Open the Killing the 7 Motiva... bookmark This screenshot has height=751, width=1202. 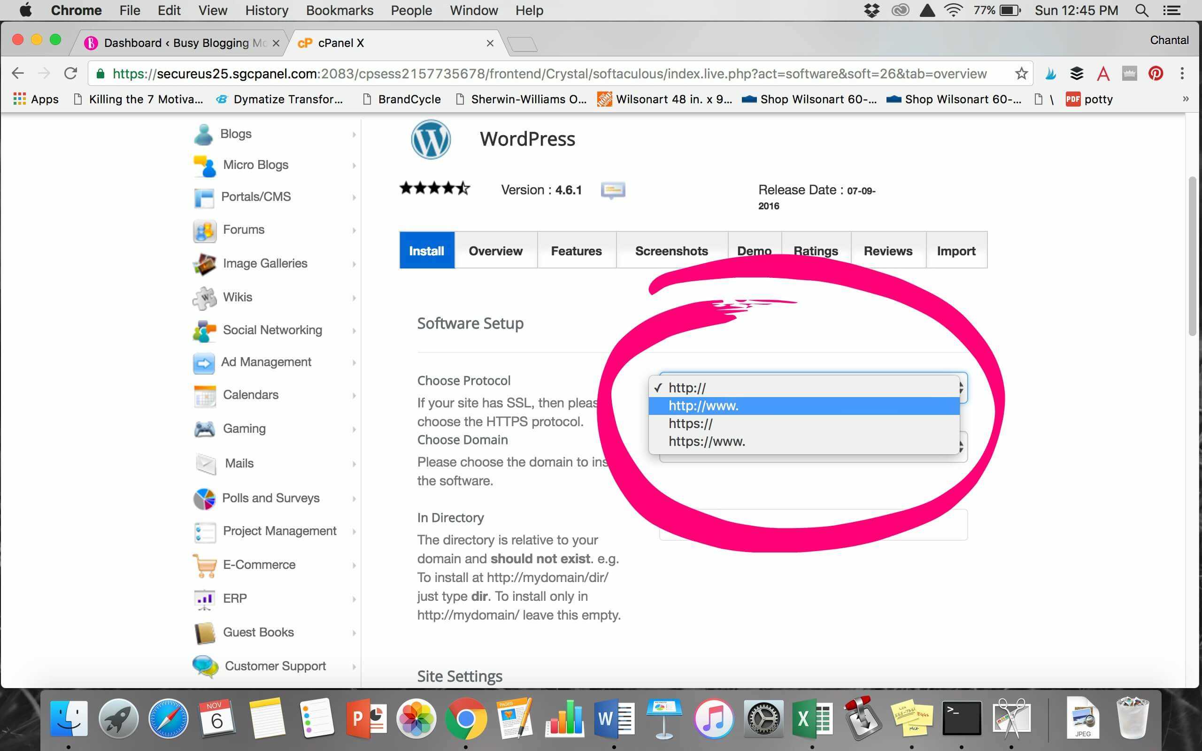(x=138, y=100)
